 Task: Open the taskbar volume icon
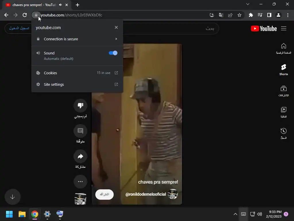point(260,214)
